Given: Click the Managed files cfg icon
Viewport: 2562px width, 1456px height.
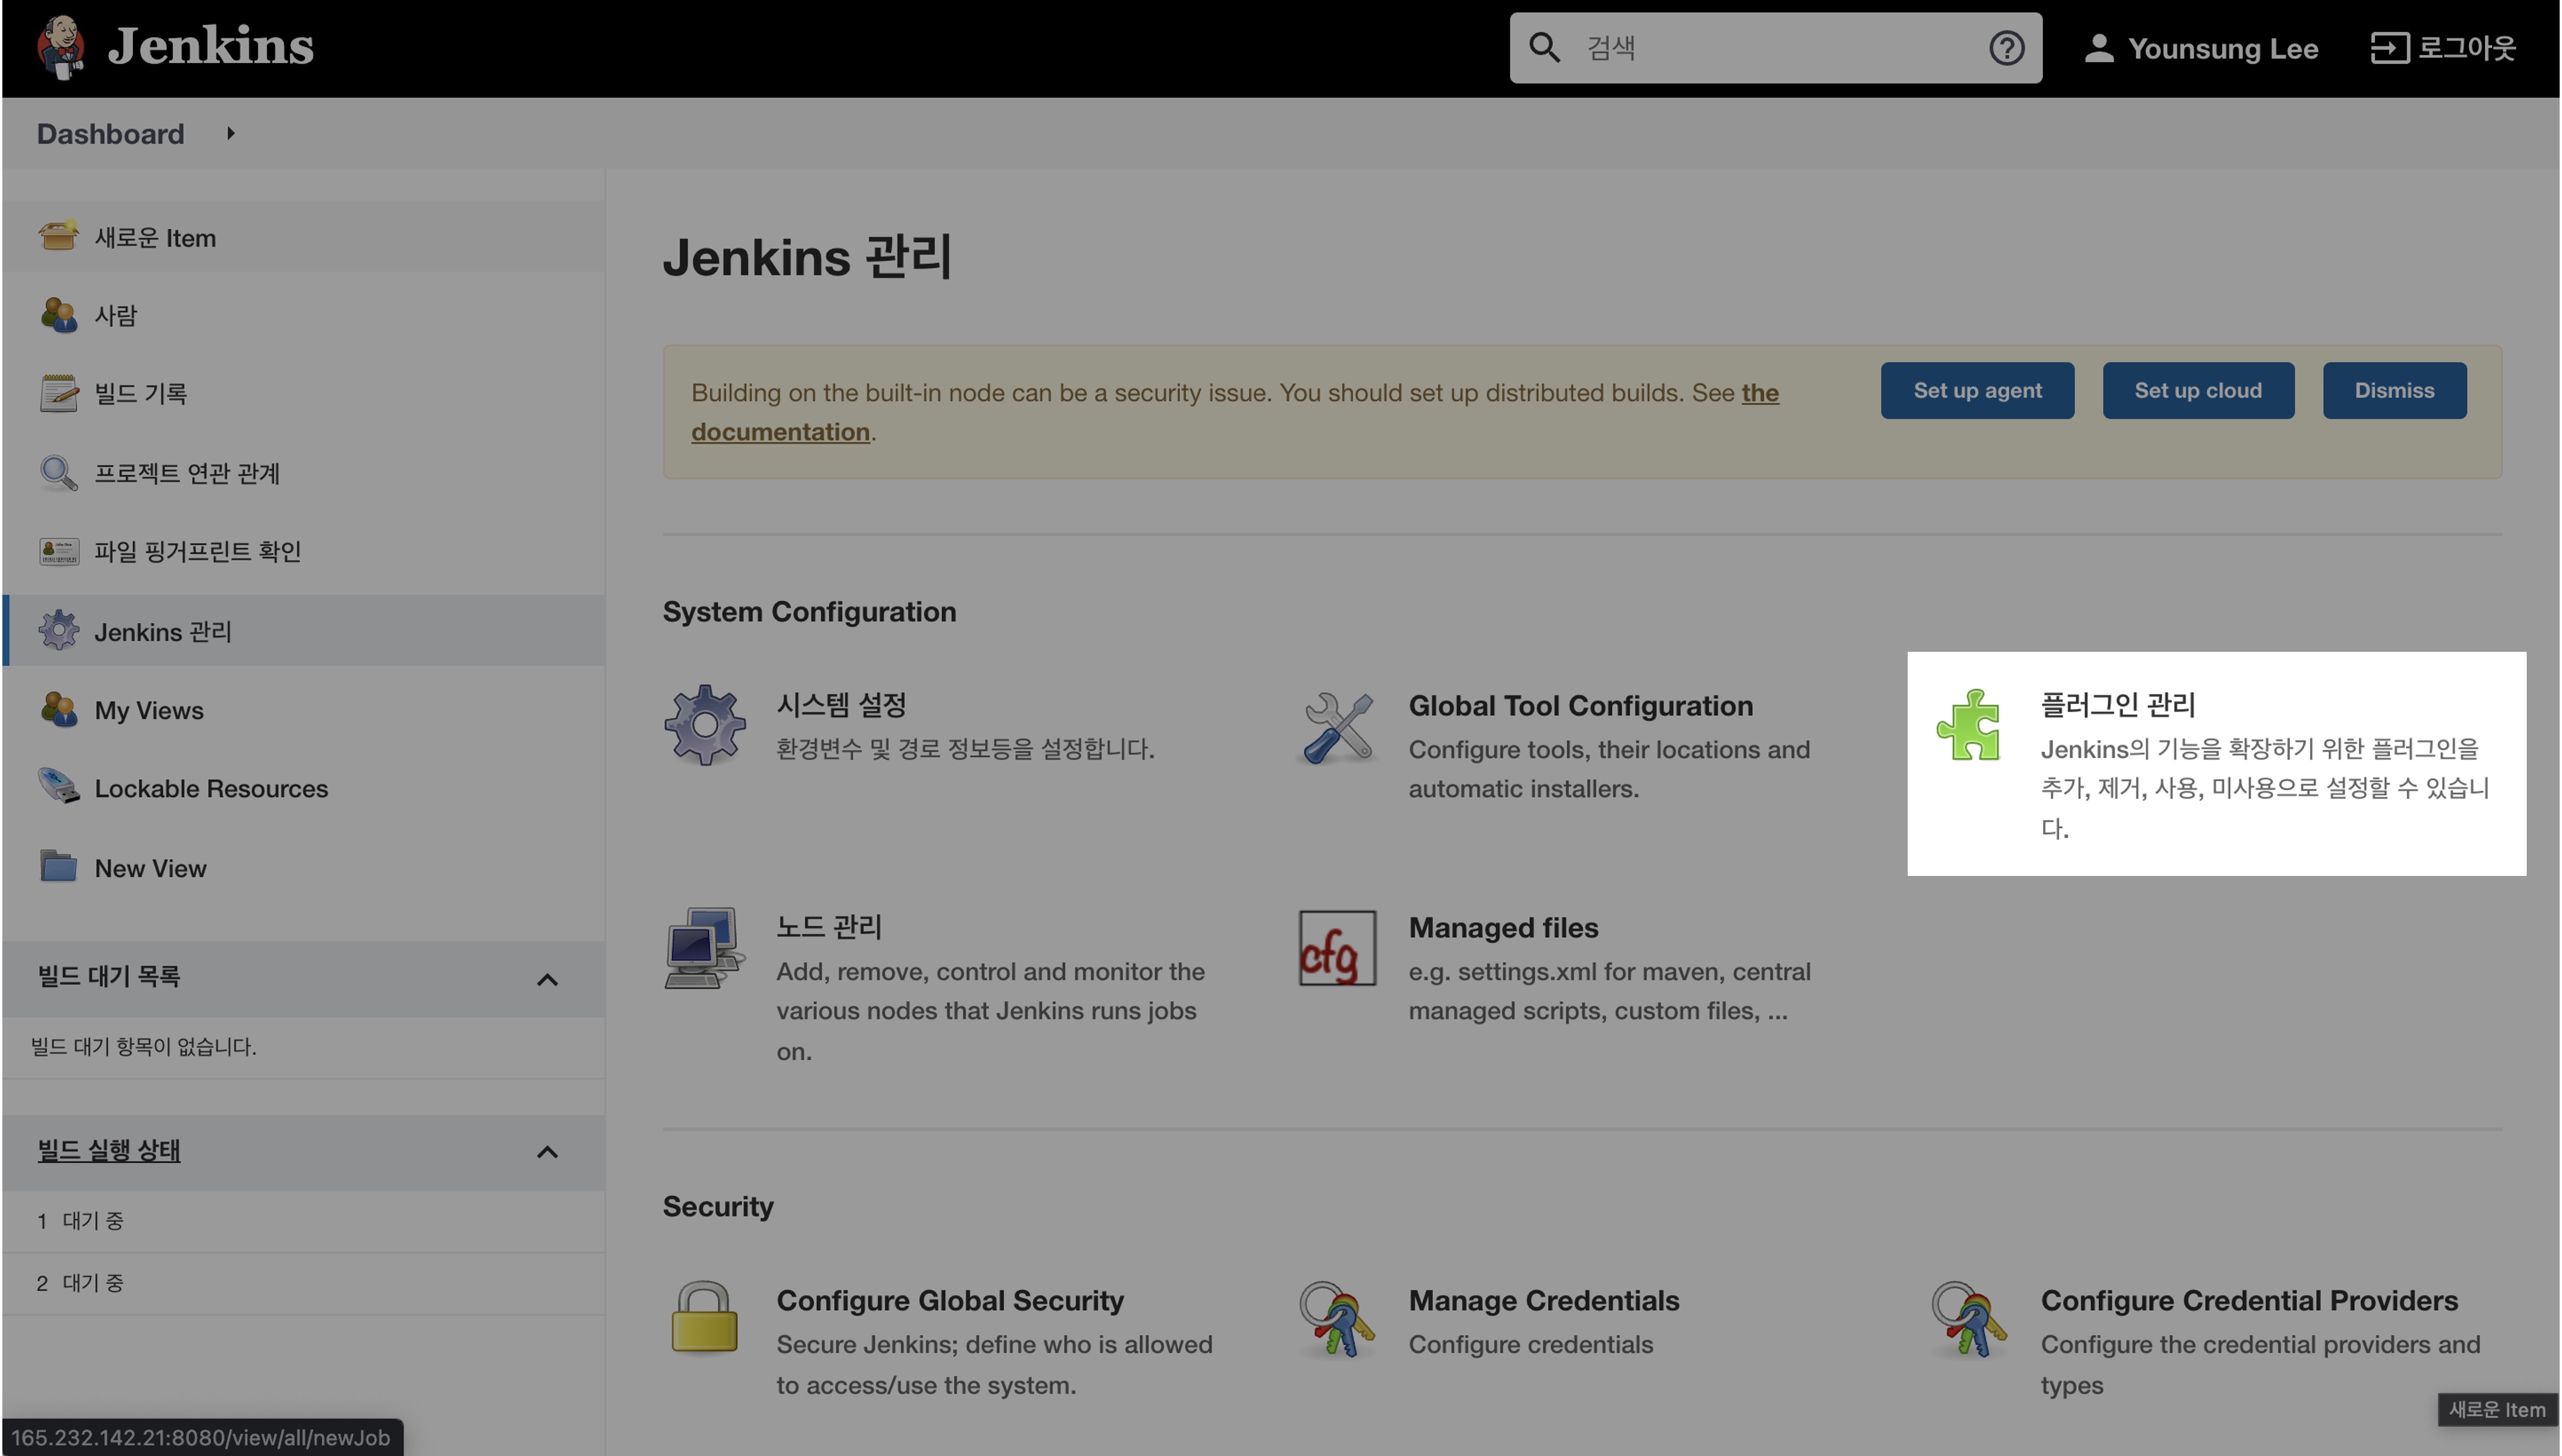Looking at the screenshot, I should click(1337, 948).
